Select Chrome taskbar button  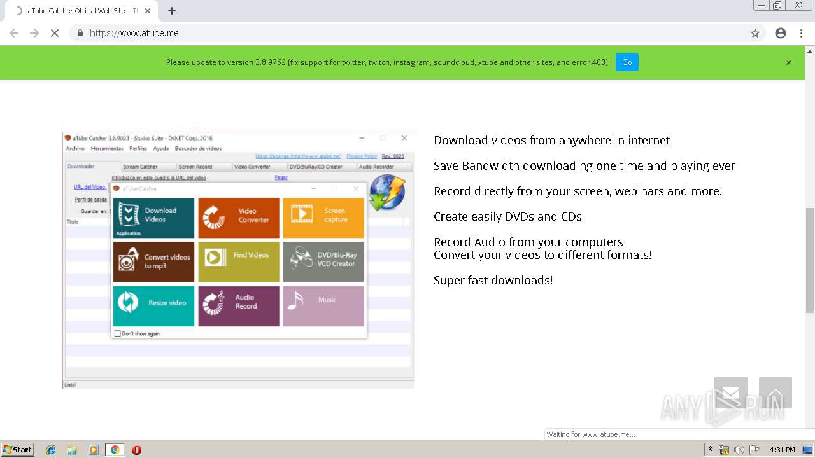(x=115, y=450)
